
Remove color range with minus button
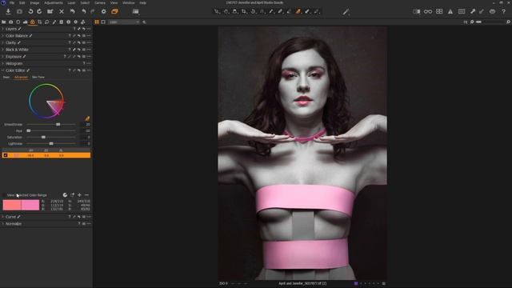(86, 195)
